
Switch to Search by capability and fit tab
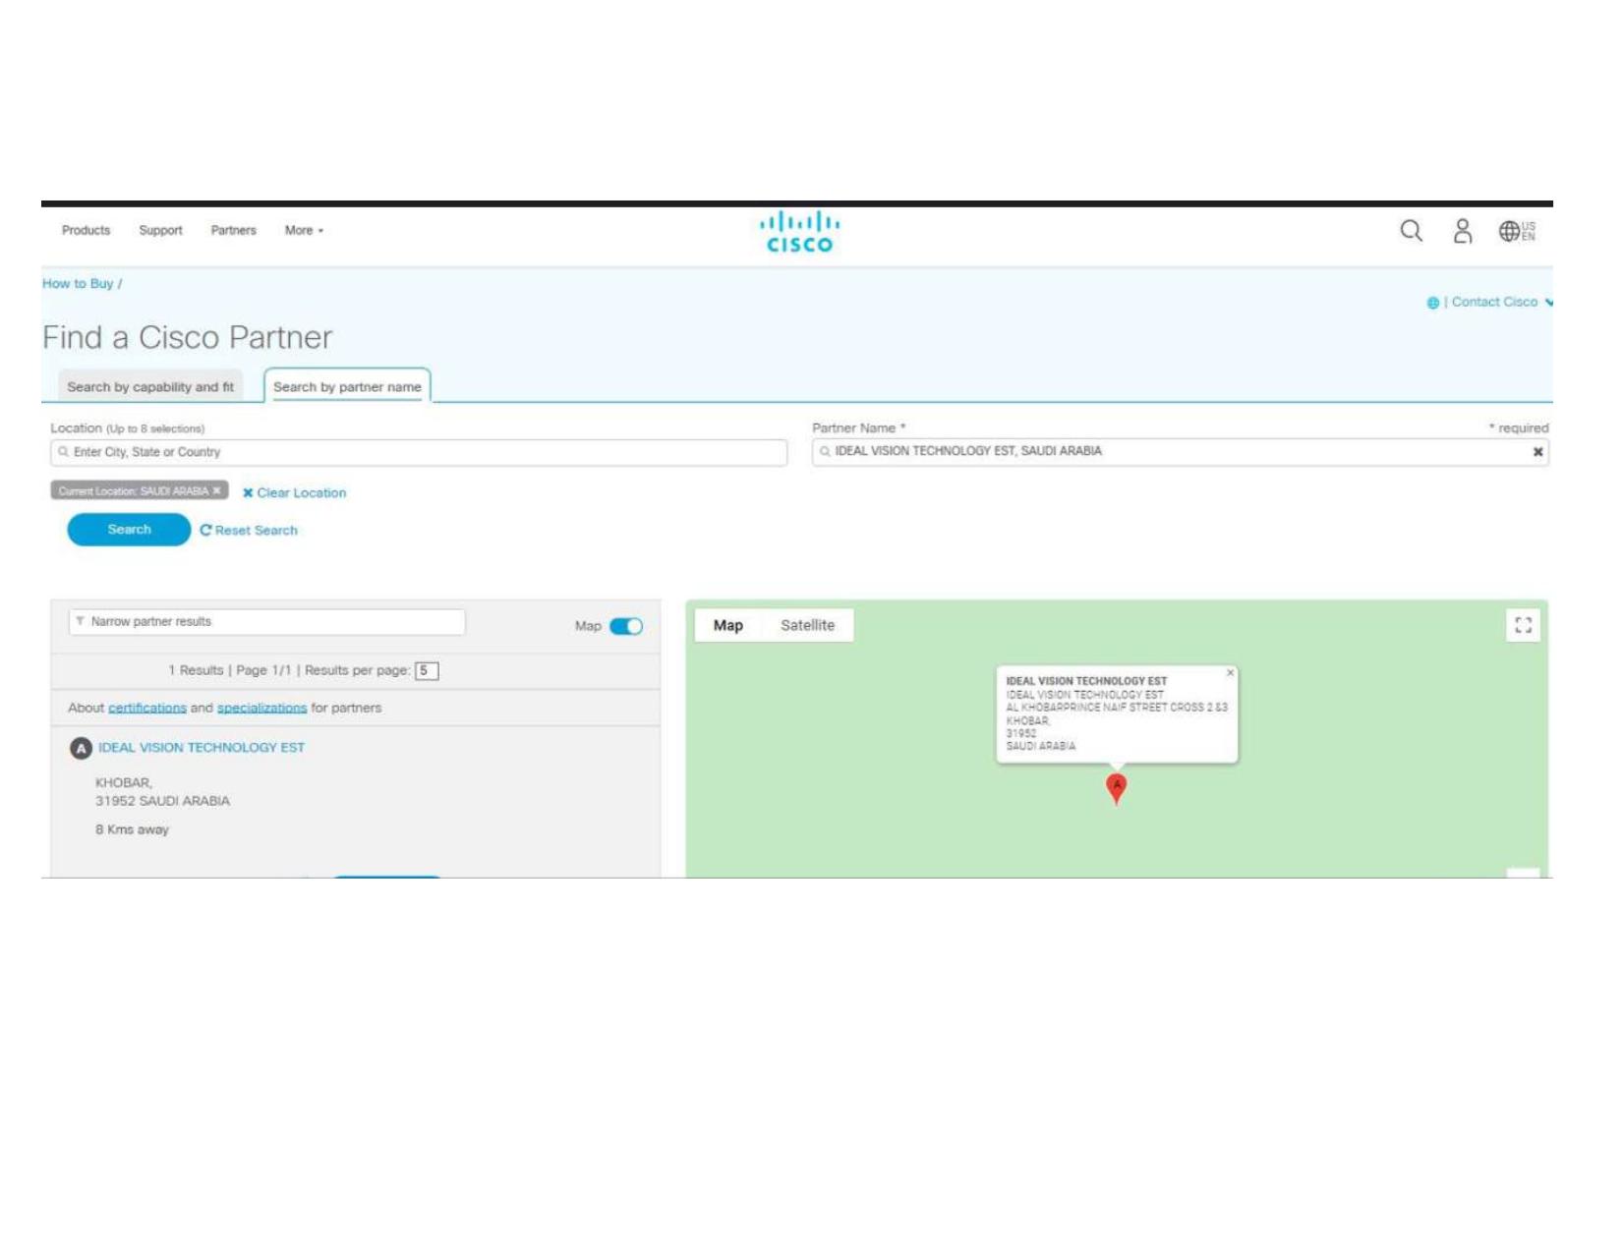[x=150, y=387]
